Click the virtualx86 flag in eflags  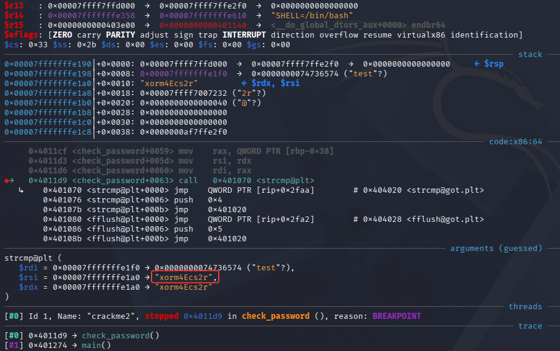tap(421, 35)
